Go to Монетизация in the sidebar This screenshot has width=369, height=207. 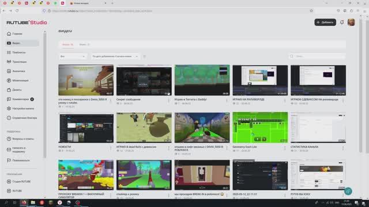(x=21, y=80)
